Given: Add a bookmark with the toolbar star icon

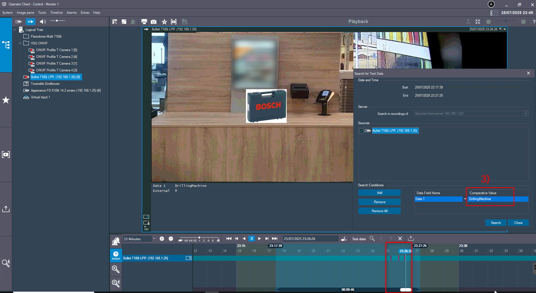Looking at the screenshot, I should (x=164, y=22).
